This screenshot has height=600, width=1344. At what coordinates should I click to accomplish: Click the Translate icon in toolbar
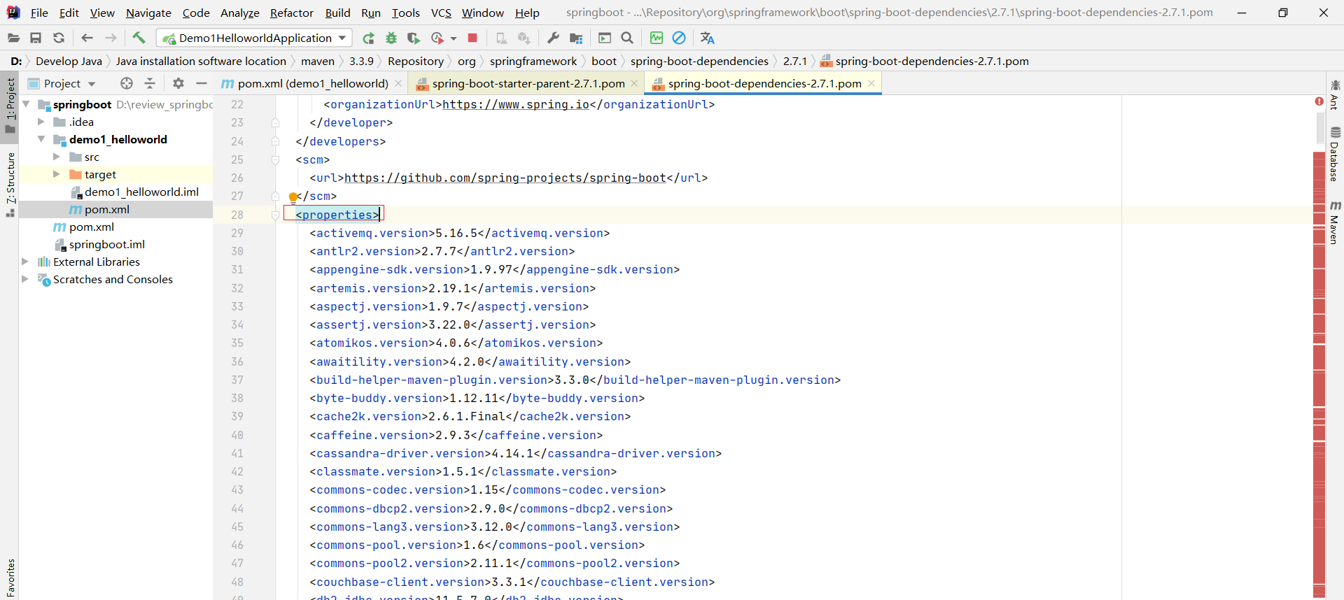pos(707,38)
